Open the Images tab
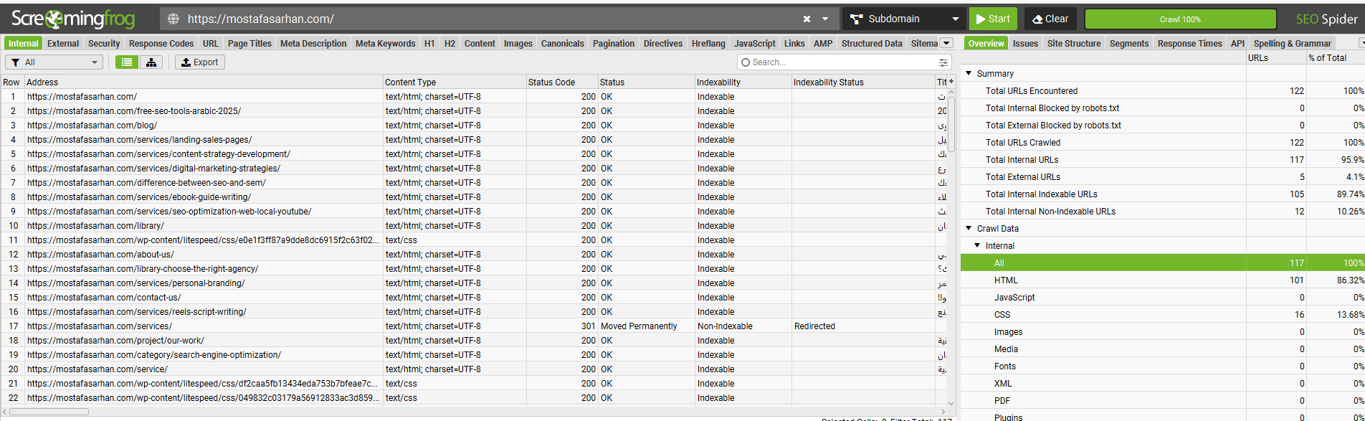This screenshot has height=421, width=1365. 518,44
